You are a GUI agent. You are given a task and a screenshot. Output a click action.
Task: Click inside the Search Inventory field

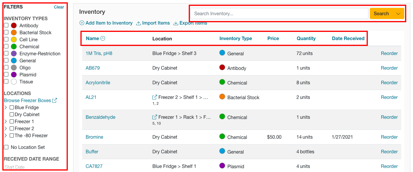point(279,14)
